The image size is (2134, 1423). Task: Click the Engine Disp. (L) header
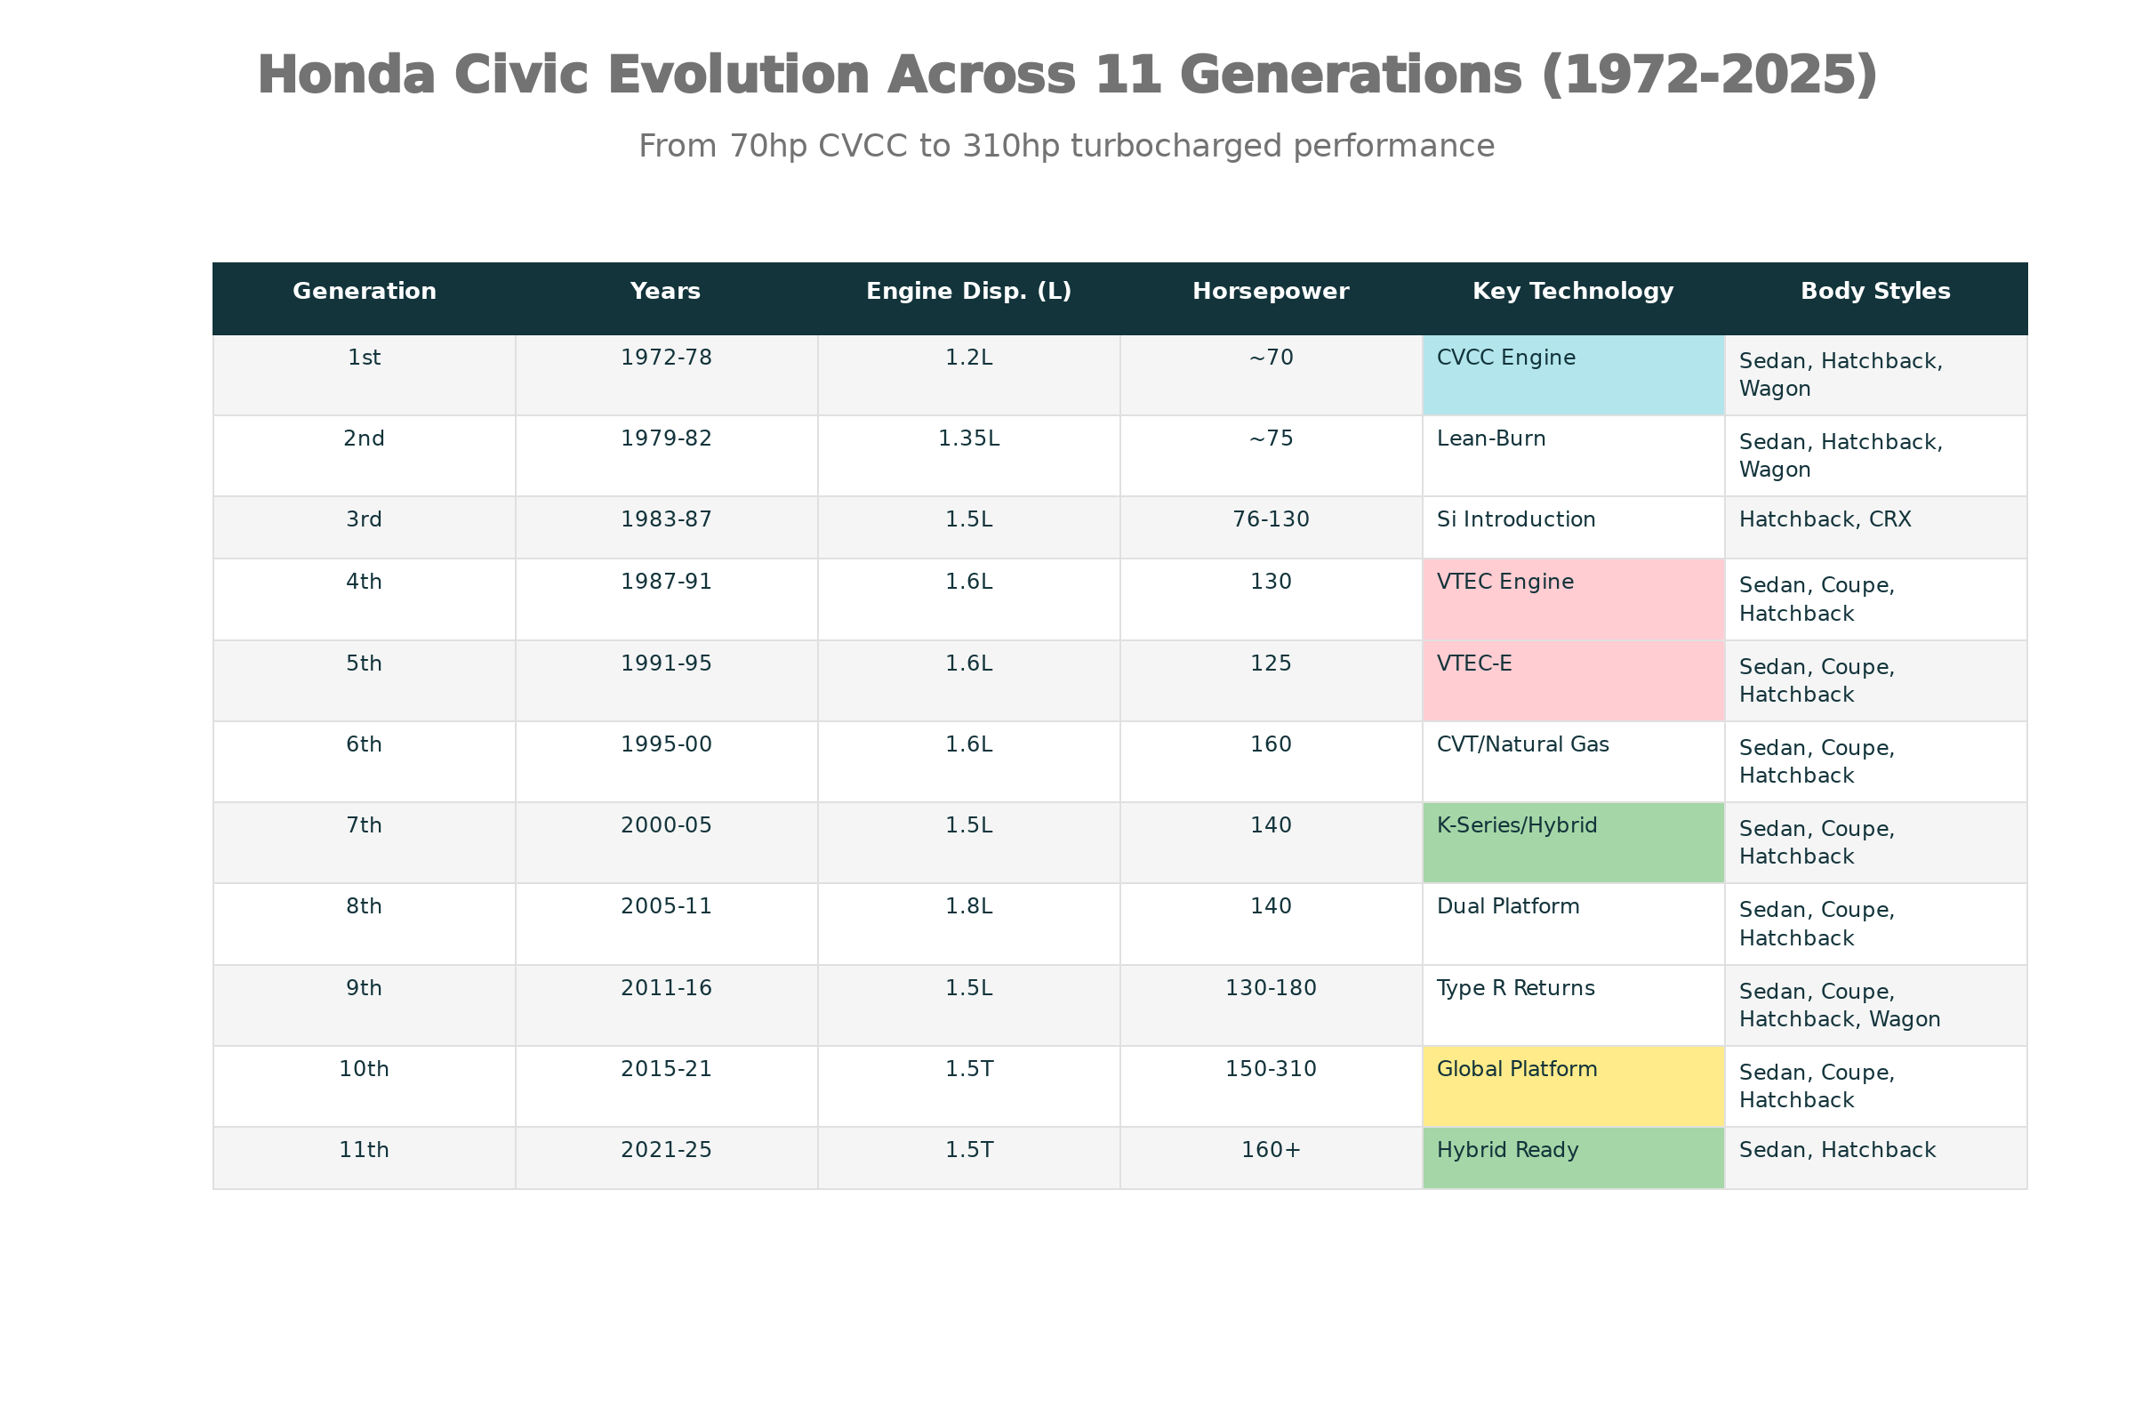pos(968,292)
